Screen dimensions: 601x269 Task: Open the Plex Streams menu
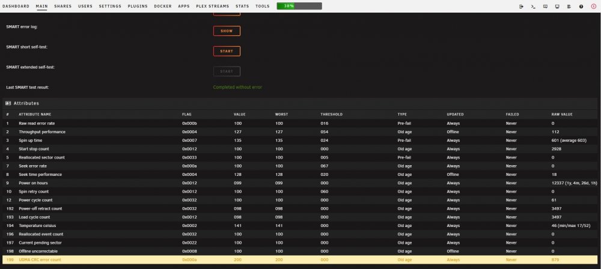pyautogui.click(x=212, y=7)
